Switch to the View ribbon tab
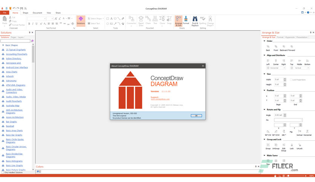The image size is (315, 182). (x=49, y=13)
